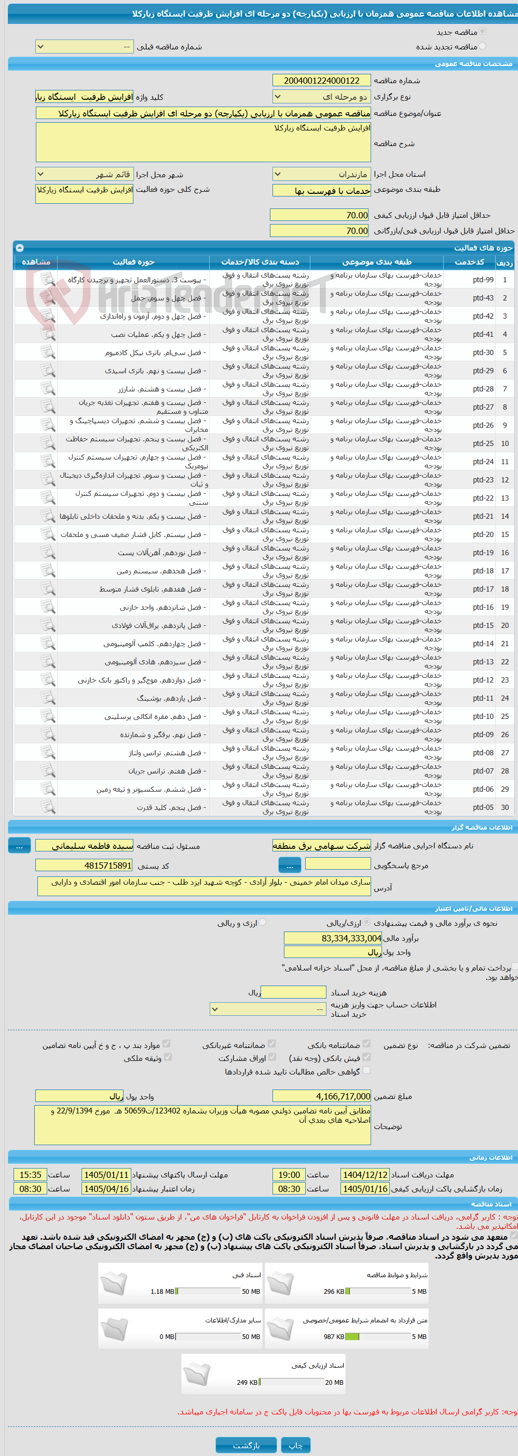Toggle the ضمانتنامه غیربانکی checkbox

tap(272, 1044)
